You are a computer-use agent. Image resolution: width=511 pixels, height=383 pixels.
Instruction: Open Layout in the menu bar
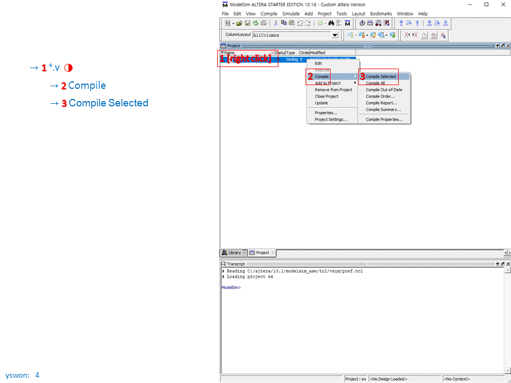pyautogui.click(x=358, y=14)
